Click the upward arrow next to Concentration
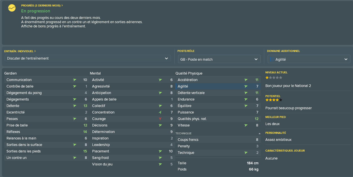 [x=160, y=112]
